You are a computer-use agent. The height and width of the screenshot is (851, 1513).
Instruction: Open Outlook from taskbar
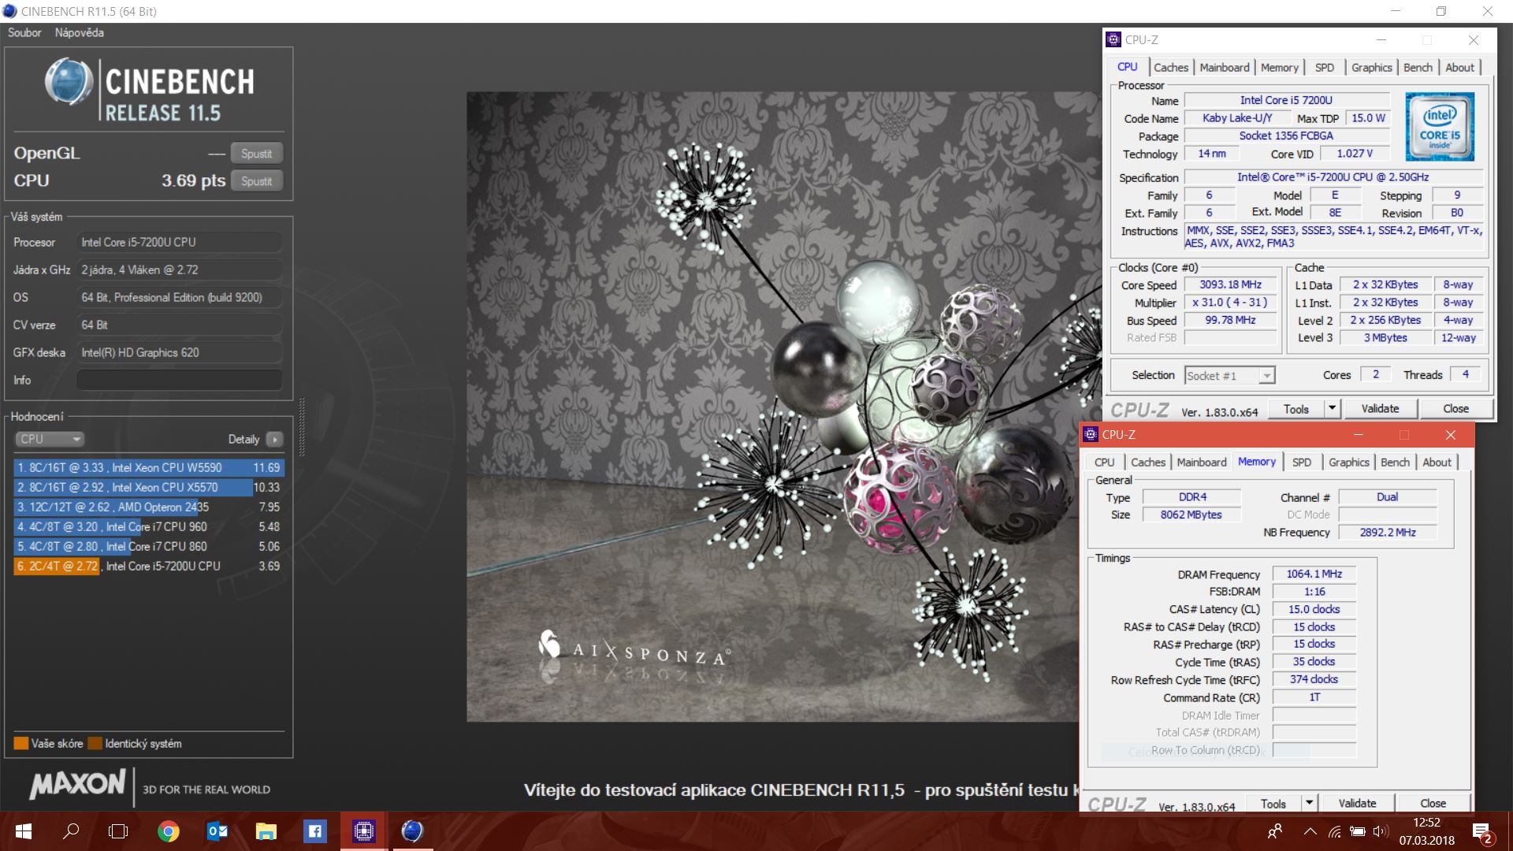(217, 831)
